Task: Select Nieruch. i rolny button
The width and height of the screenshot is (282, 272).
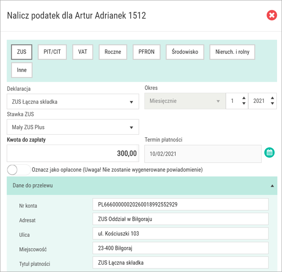Action: 232,52
